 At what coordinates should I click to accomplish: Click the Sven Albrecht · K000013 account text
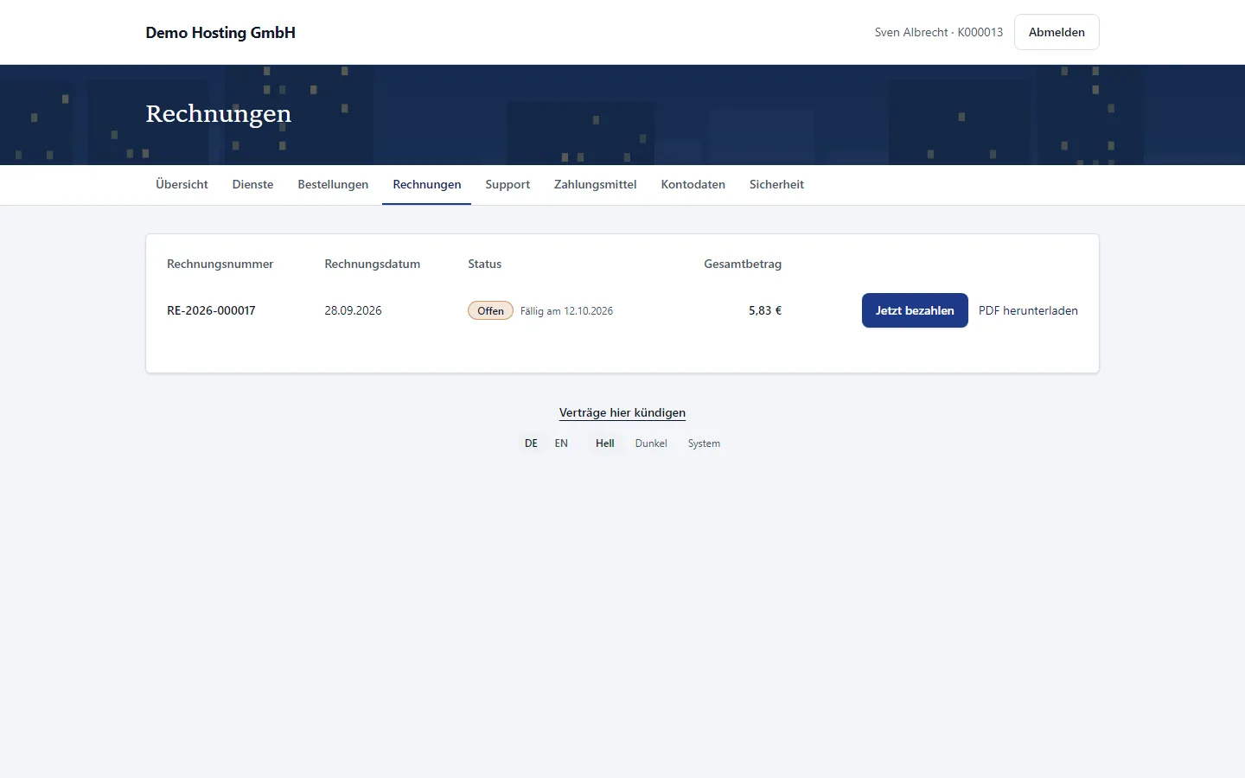[x=939, y=32]
